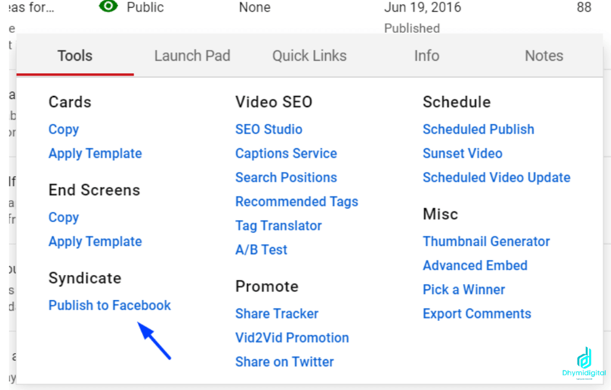This screenshot has width=611, height=390.
Task: Open Share on Twitter
Action: [285, 361]
